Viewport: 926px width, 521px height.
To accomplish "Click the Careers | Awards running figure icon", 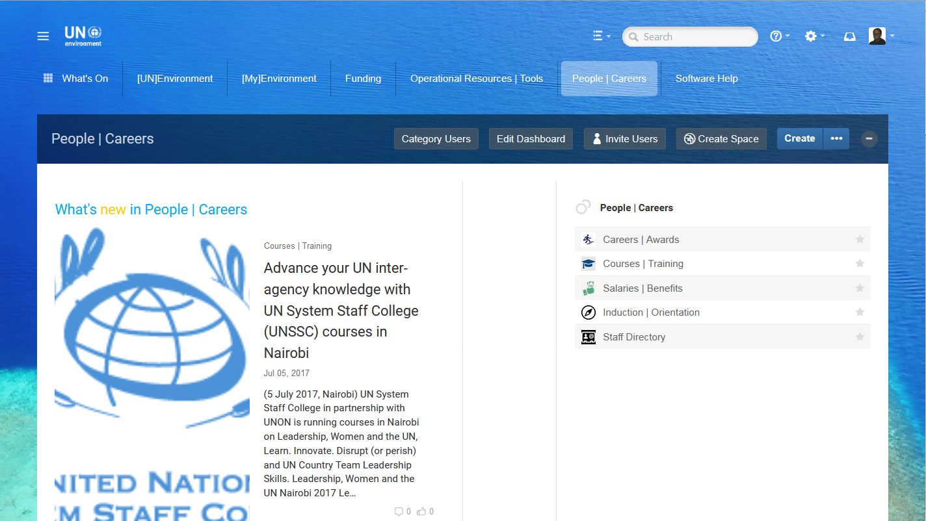I will (x=589, y=240).
